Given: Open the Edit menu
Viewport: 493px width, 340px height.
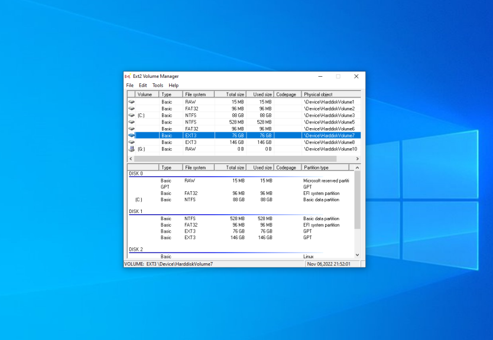Looking at the screenshot, I should click(143, 86).
